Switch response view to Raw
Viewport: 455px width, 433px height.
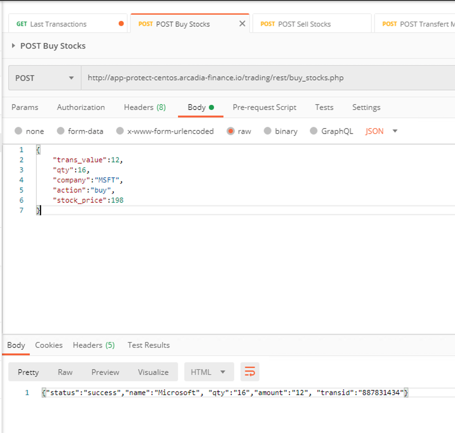65,372
